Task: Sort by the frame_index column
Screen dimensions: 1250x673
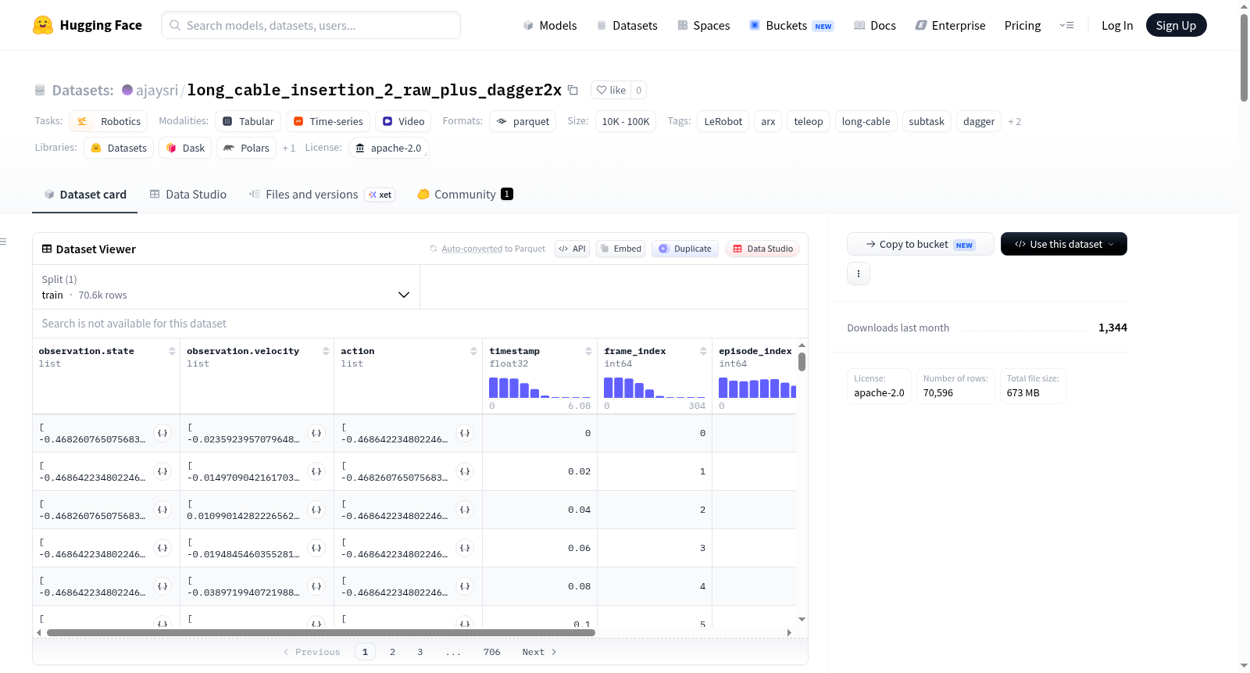Action: point(703,352)
